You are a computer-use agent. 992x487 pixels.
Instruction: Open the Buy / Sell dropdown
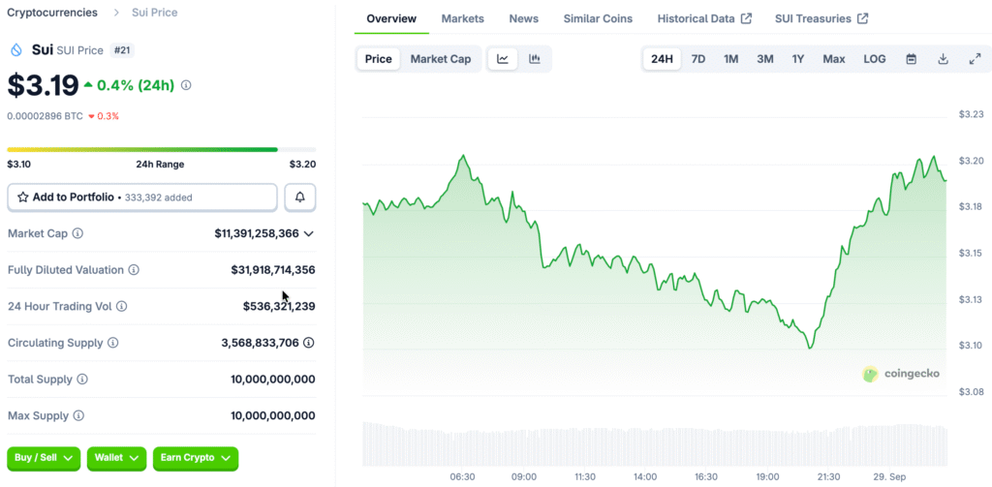(44, 458)
